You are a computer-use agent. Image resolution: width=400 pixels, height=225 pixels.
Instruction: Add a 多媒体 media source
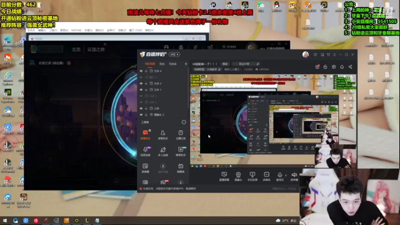click(x=266, y=176)
